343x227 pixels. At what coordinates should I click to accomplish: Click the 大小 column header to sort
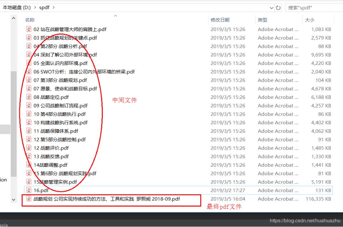pos(311,20)
